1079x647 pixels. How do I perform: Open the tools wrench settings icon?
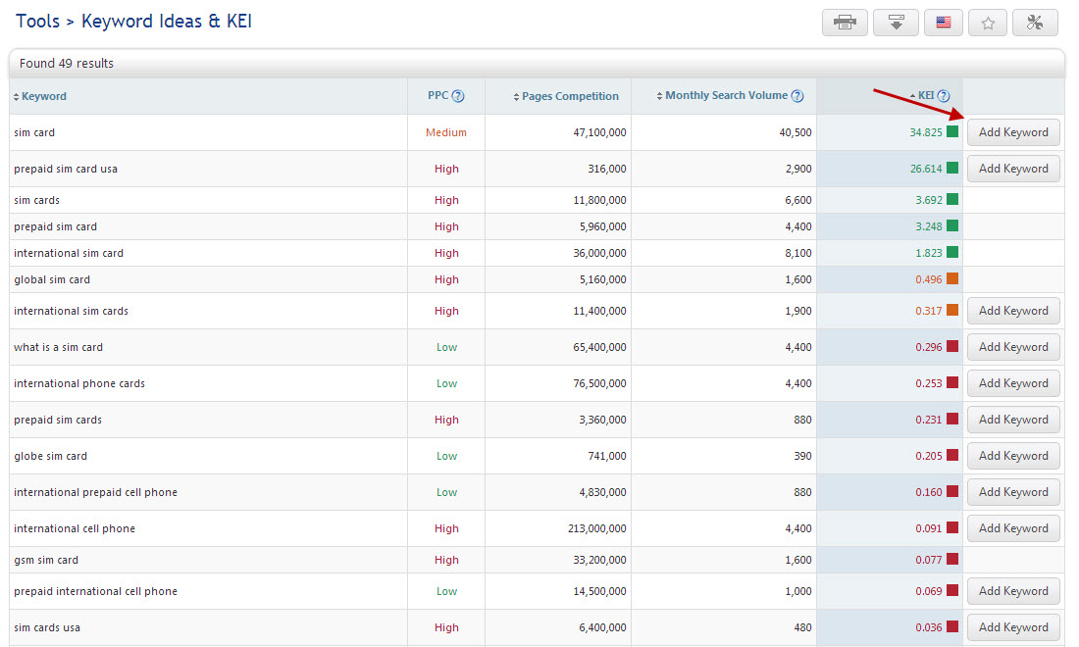[1035, 23]
